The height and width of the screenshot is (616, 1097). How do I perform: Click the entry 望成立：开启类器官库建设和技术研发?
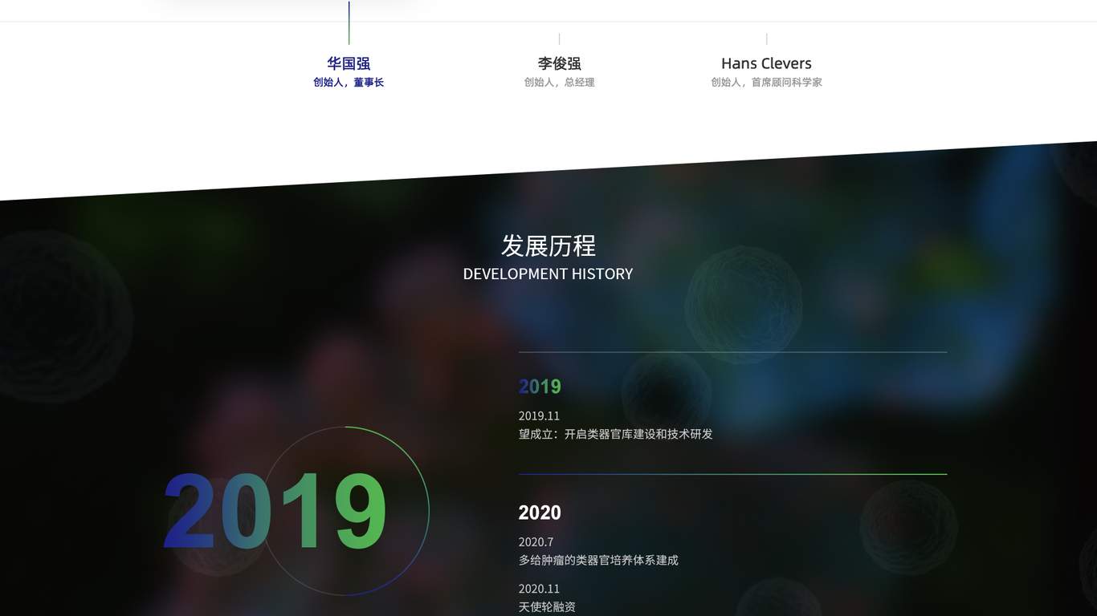pos(616,434)
